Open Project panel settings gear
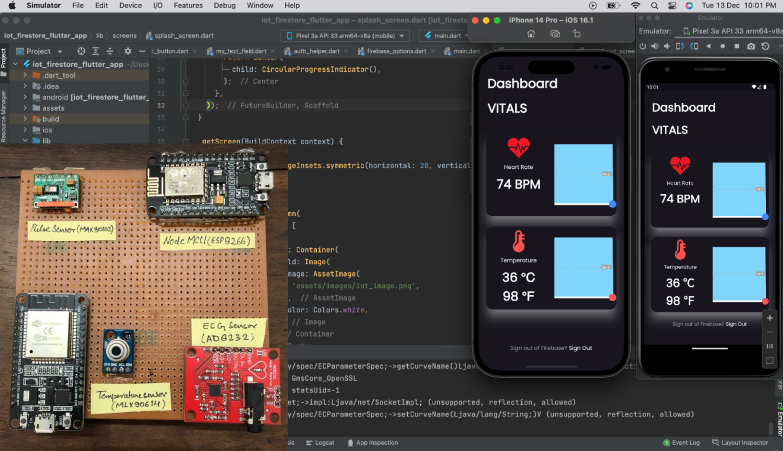 coord(127,51)
